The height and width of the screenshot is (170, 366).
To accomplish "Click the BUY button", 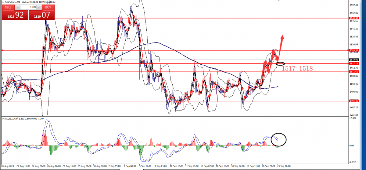I will (48, 7).
